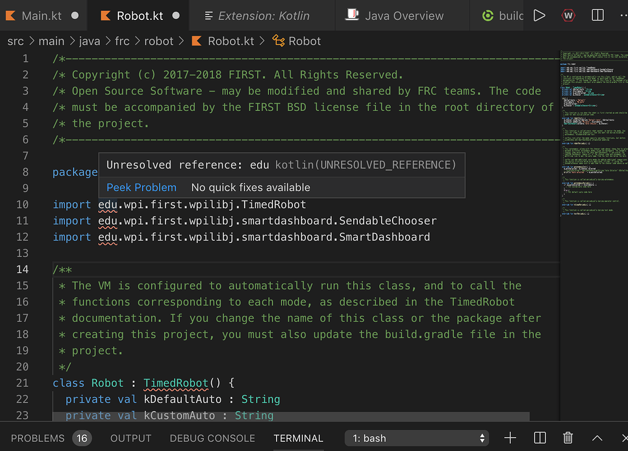
Task: Create a new terminal with plus icon
Action: pyautogui.click(x=510, y=438)
